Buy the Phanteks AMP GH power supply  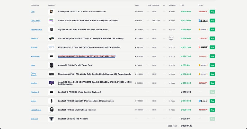(x=212, y=74)
